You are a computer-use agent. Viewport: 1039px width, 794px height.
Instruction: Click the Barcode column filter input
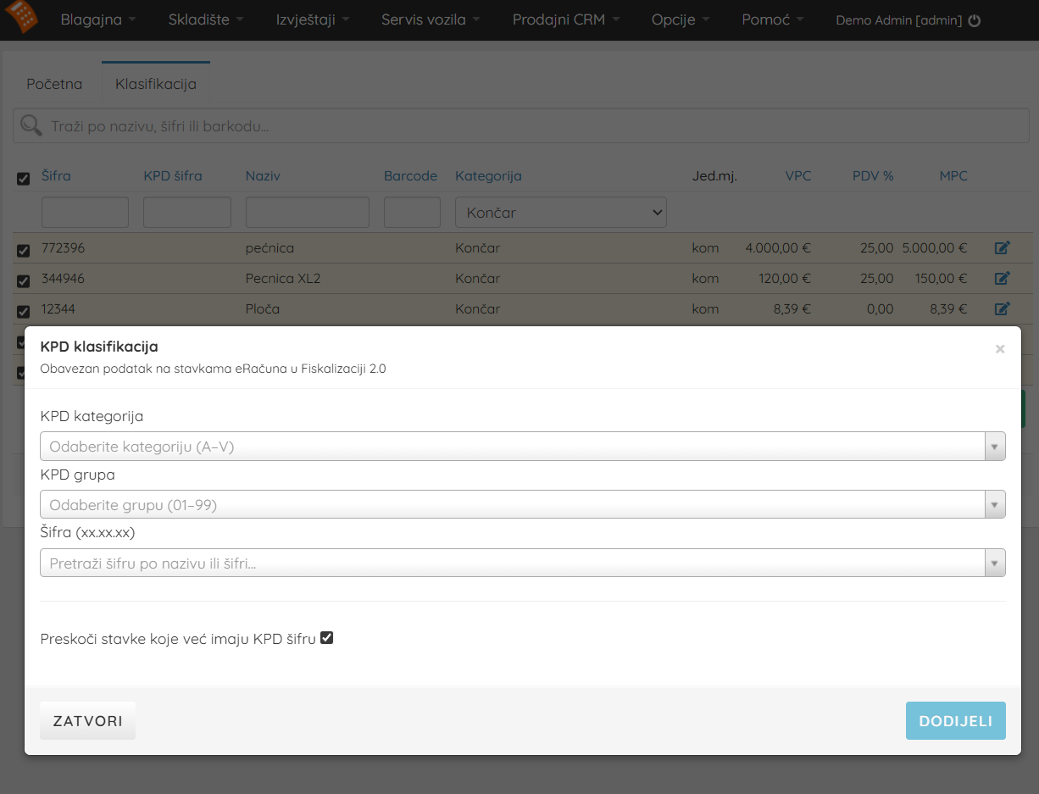coord(412,213)
